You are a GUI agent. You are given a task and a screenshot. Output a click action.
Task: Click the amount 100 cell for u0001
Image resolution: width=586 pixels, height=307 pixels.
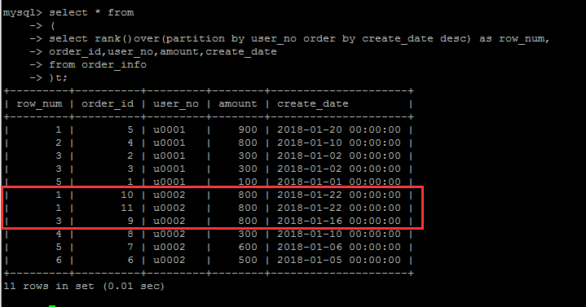point(248,182)
